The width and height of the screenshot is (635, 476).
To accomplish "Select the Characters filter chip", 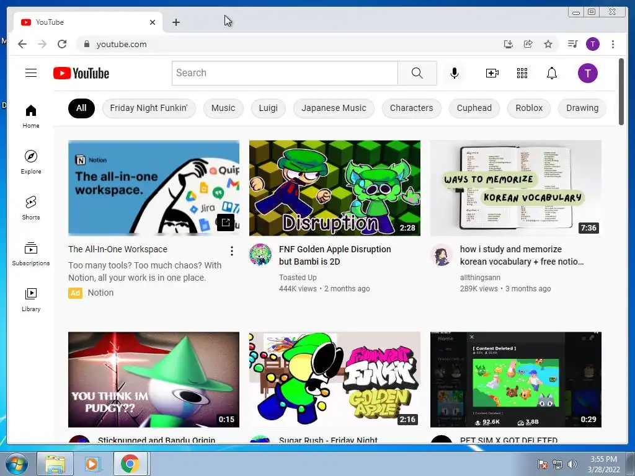I will (x=412, y=108).
